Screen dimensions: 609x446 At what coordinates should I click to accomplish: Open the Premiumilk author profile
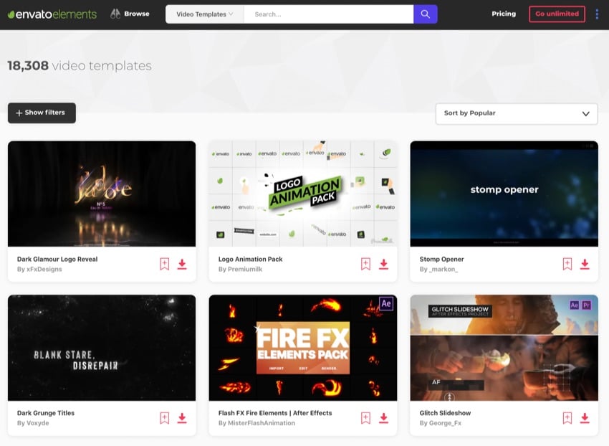pyautogui.click(x=246, y=270)
